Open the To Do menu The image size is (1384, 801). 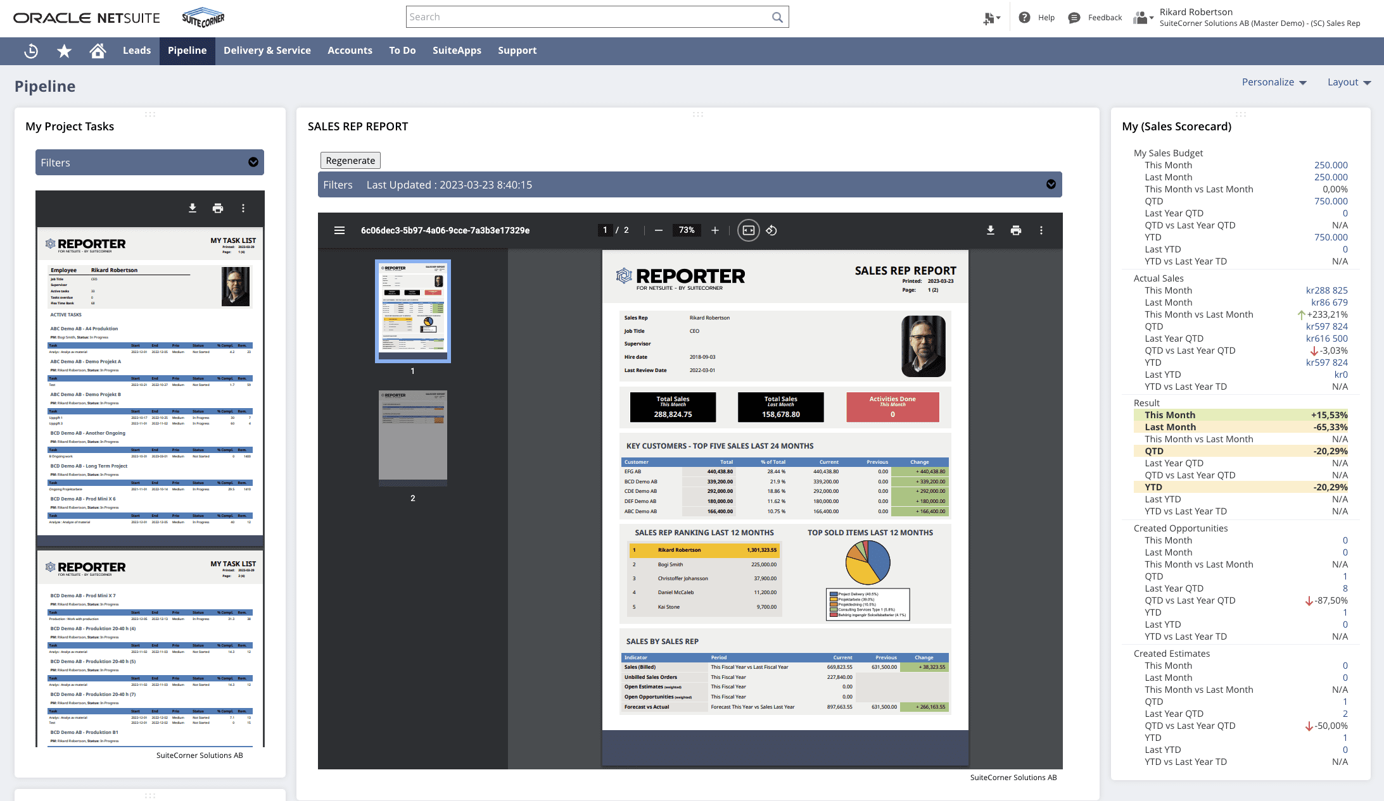click(x=402, y=51)
